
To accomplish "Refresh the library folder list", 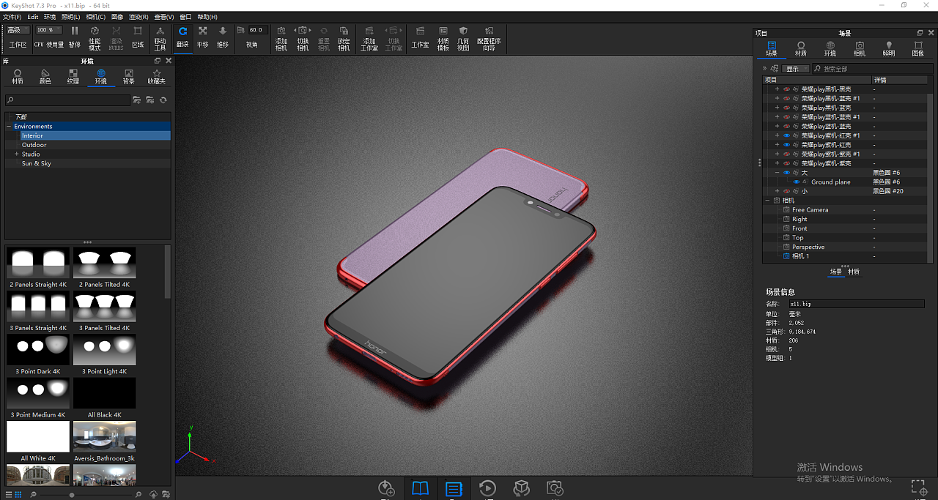I will pos(163,100).
